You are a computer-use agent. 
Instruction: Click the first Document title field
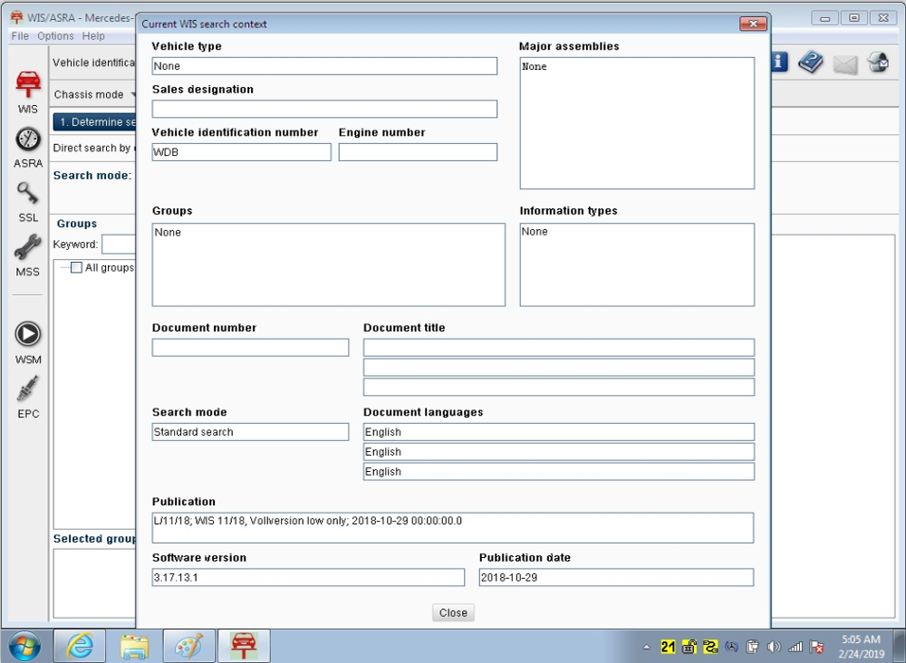click(x=559, y=348)
